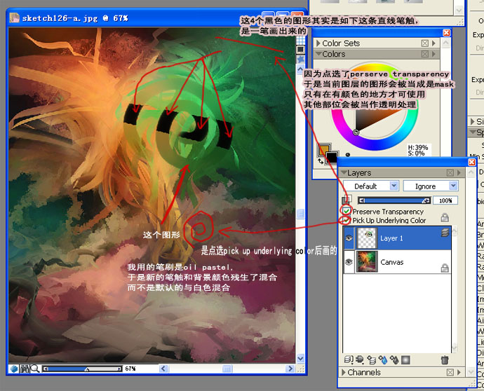Click the layer stack icon on Layer 1 row
The height and width of the screenshot is (391, 484).
[x=445, y=233]
